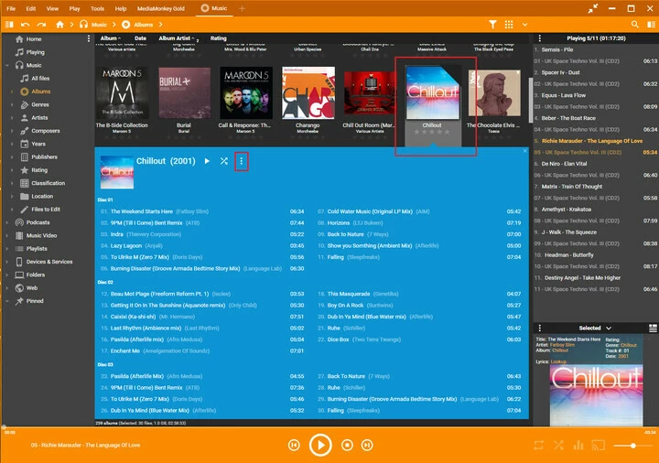Screen dimensions: 659x463
Task: Skip to the next track
Action: coord(367,445)
